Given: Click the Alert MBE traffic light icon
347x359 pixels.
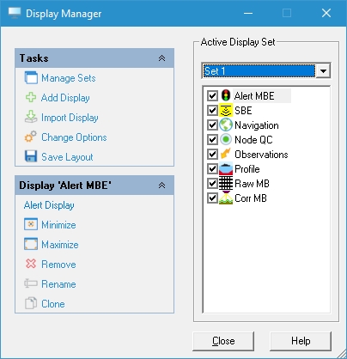Looking at the screenshot, I should [x=226, y=95].
